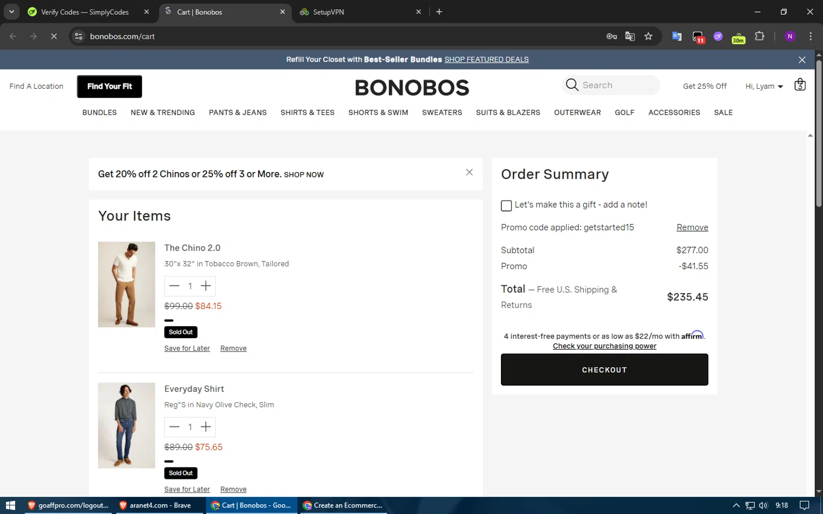This screenshot has height=514, width=823.
Task: Close the Verify Codes SimplyCodes tab
Action: click(146, 12)
